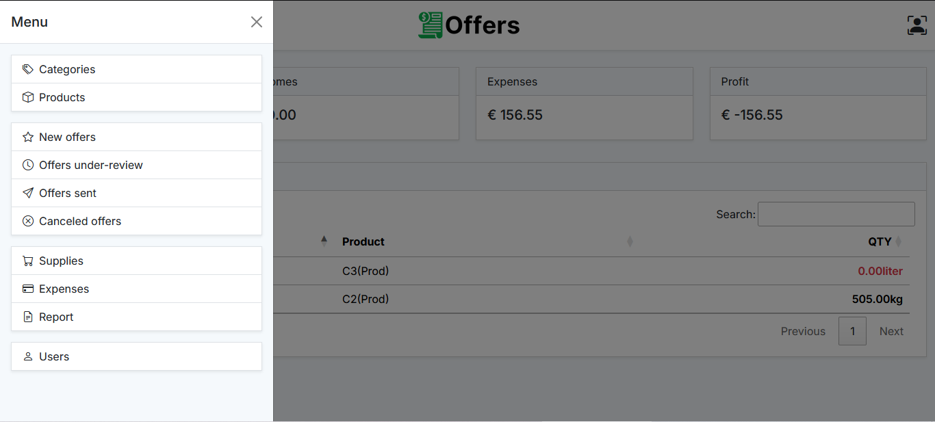This screenshot has height=422, width=935.
Task: Select Expenses from the menu
Action: tap(65, 289)
